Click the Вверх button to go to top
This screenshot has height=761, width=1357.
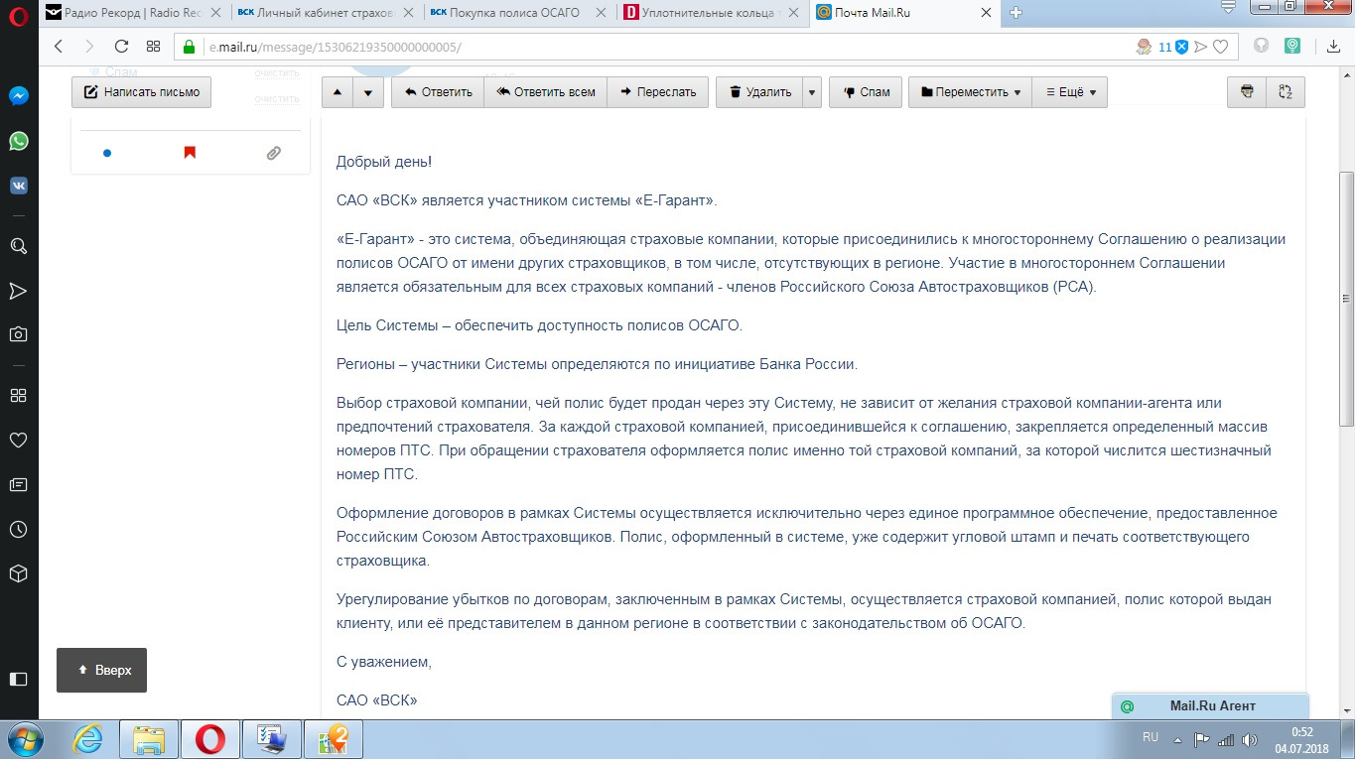(x=101, y=670)
